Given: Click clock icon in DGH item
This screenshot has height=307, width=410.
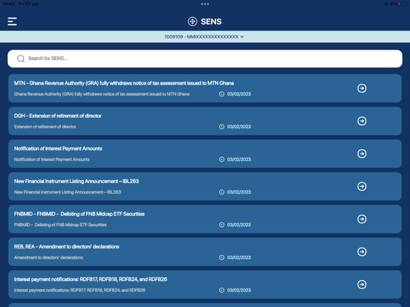Looking at the screenshot, I should coord(222,127).
